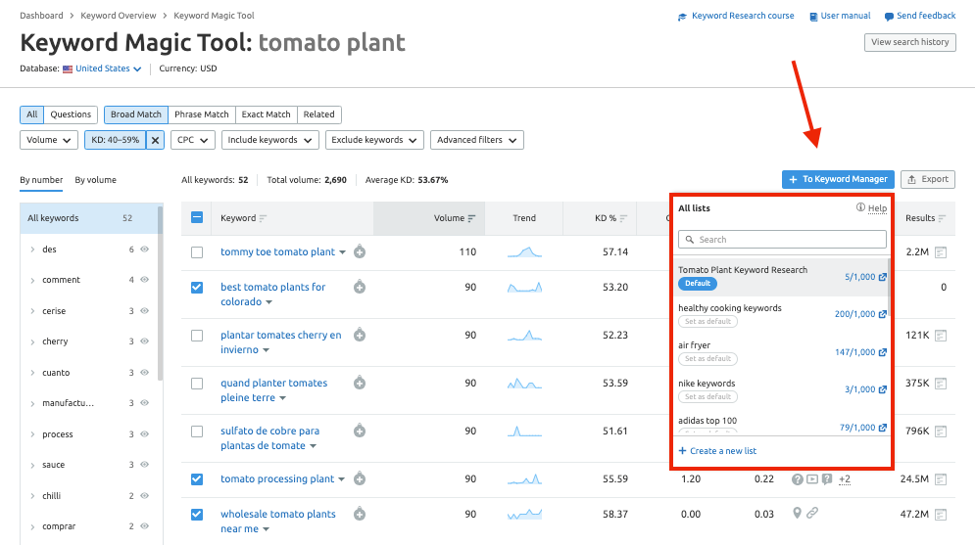975x545 pixels.
Task: Switch to Phrase Match tab
Action: pyautogui.click(x=202, y=114)
